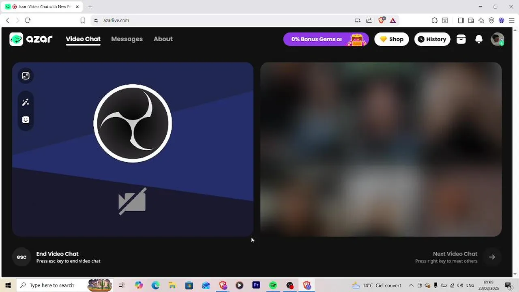View site information icon
The width and height of the screenshot is (519, 292).
[96, 20]
